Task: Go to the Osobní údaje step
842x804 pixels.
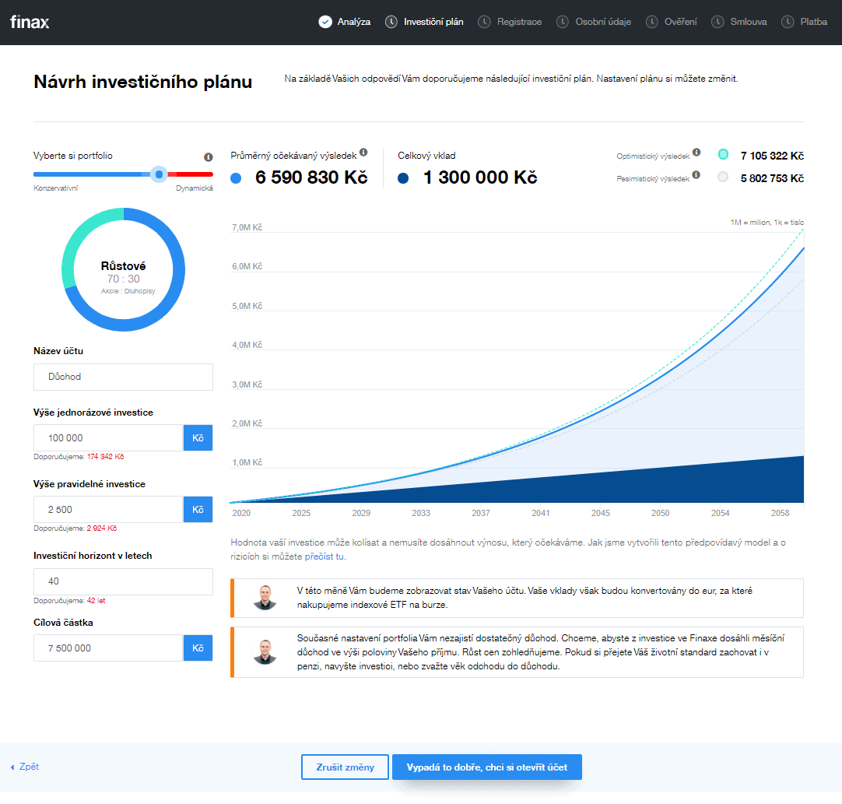Action: pyautogui.click(x=603, y=22)
